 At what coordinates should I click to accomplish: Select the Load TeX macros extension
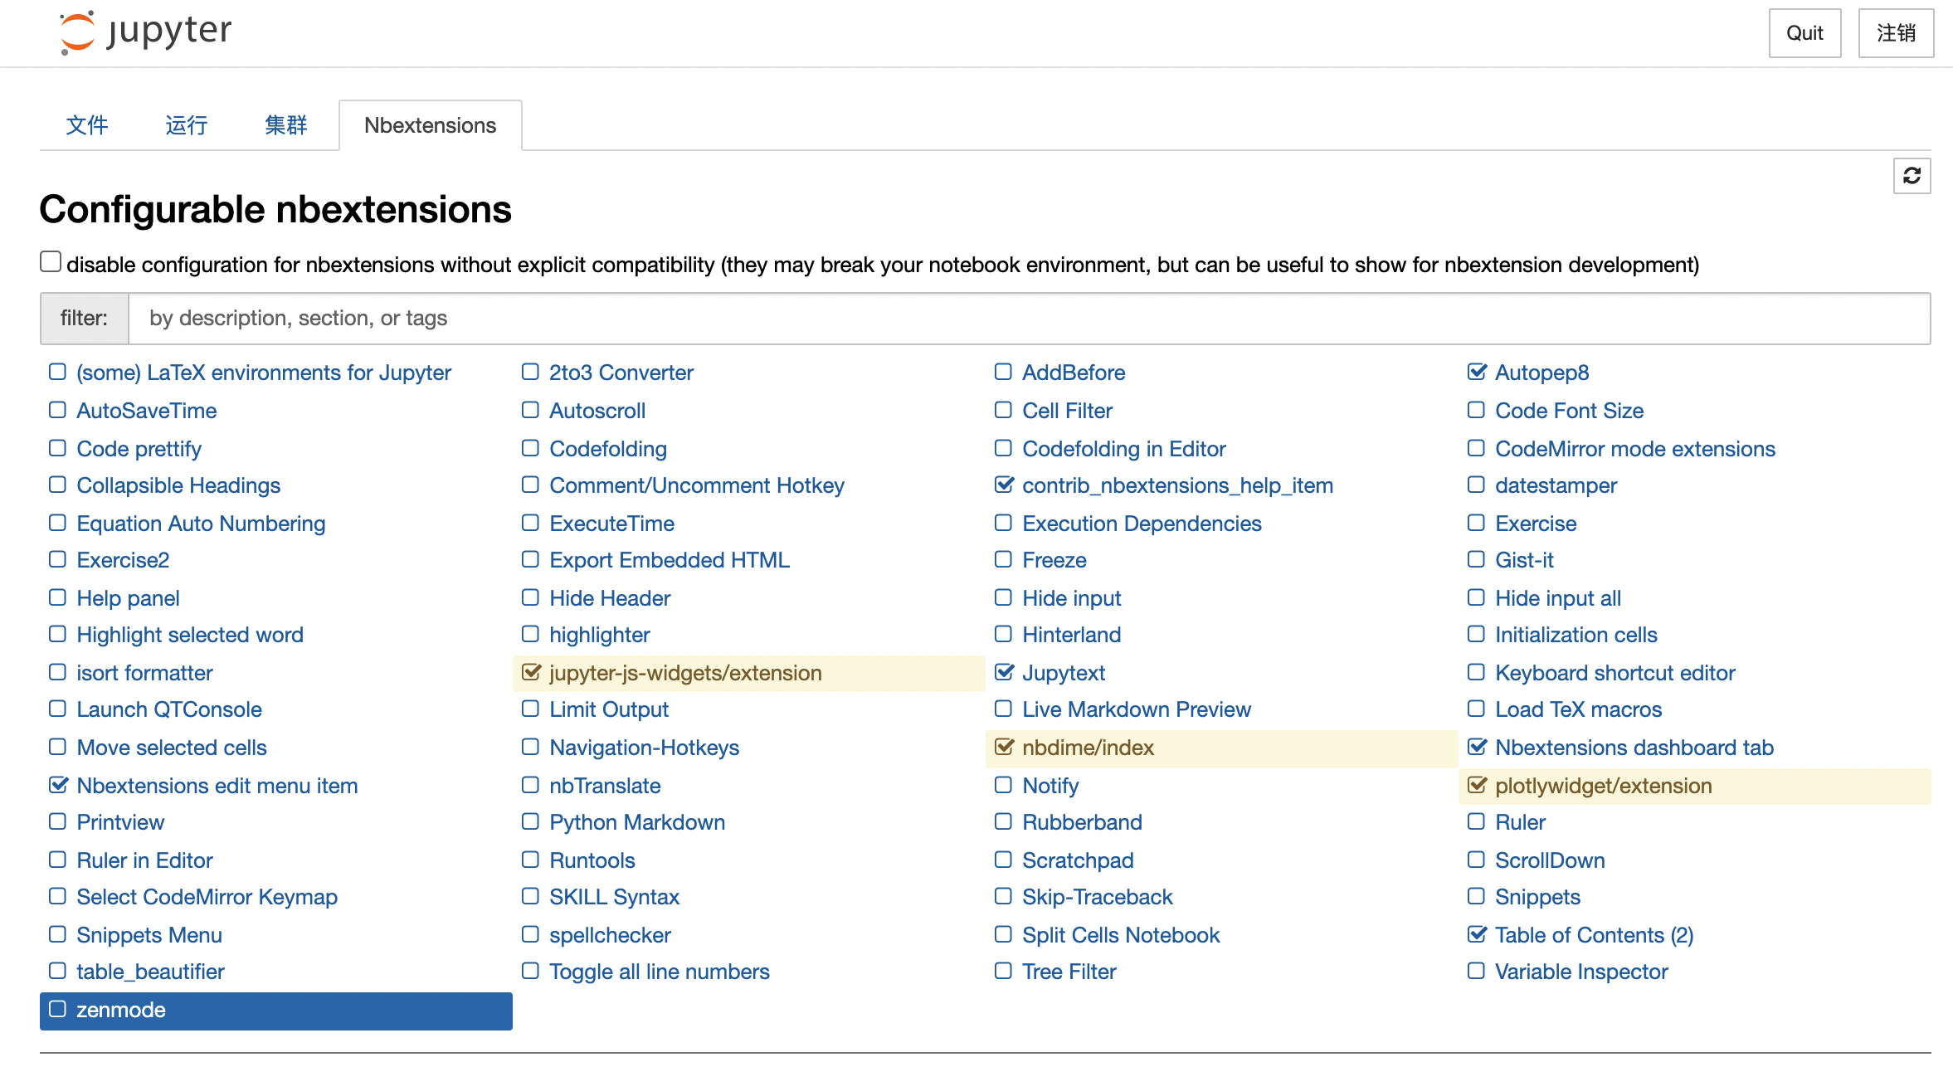coord(1578,709)
